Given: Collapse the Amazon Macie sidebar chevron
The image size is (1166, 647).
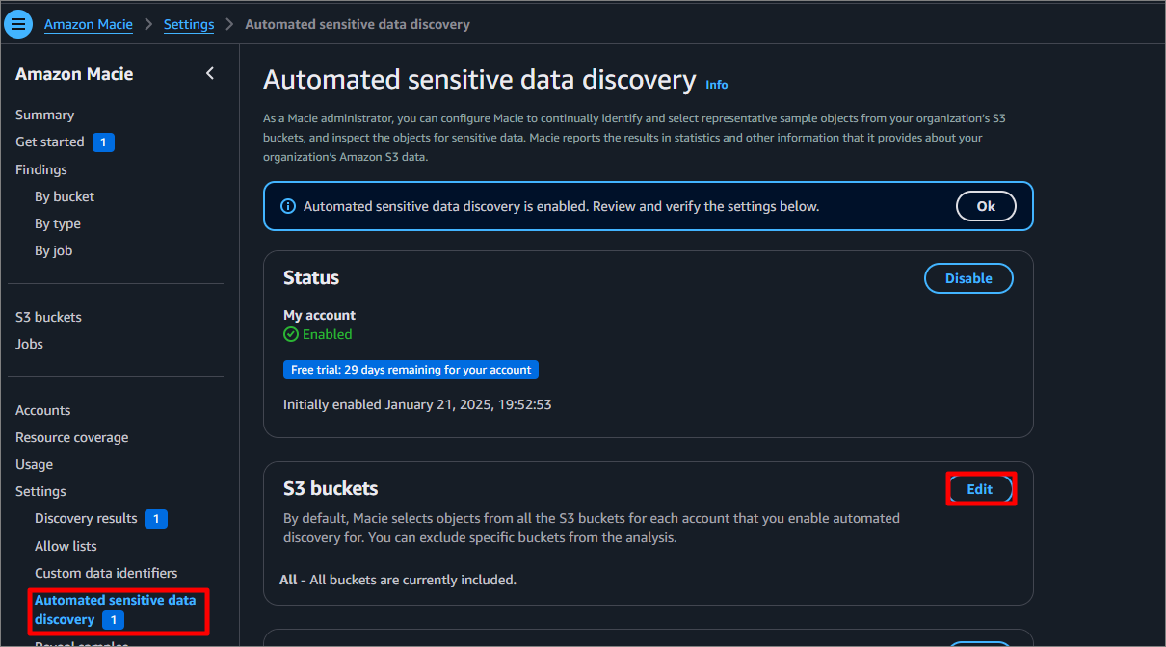Looking at the screenshot, I should pos(210,74).
